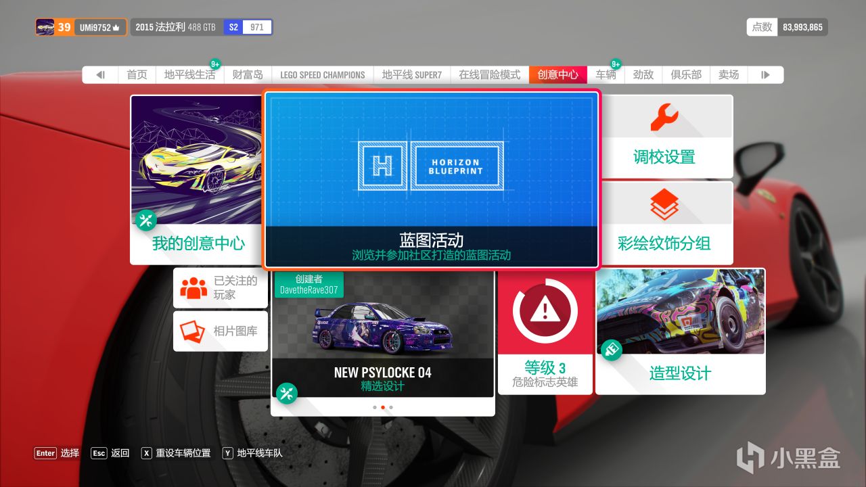Open the NEW PSYLOCKE 04 featured design
The height and width of the screenshot is (487, 866).
(x=383, y=342)
